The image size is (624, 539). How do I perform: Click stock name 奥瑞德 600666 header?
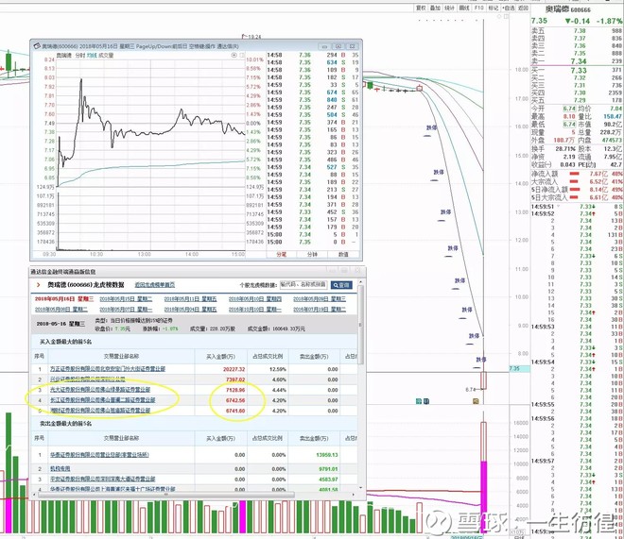click(x=568, y=9)
